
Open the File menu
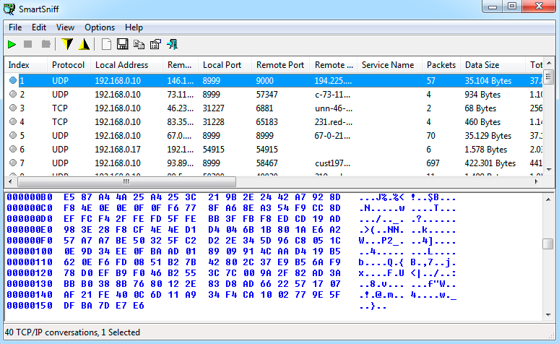point(15,27)
